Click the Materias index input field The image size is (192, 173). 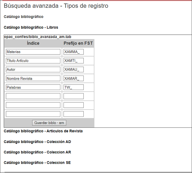tap(33, 52)
